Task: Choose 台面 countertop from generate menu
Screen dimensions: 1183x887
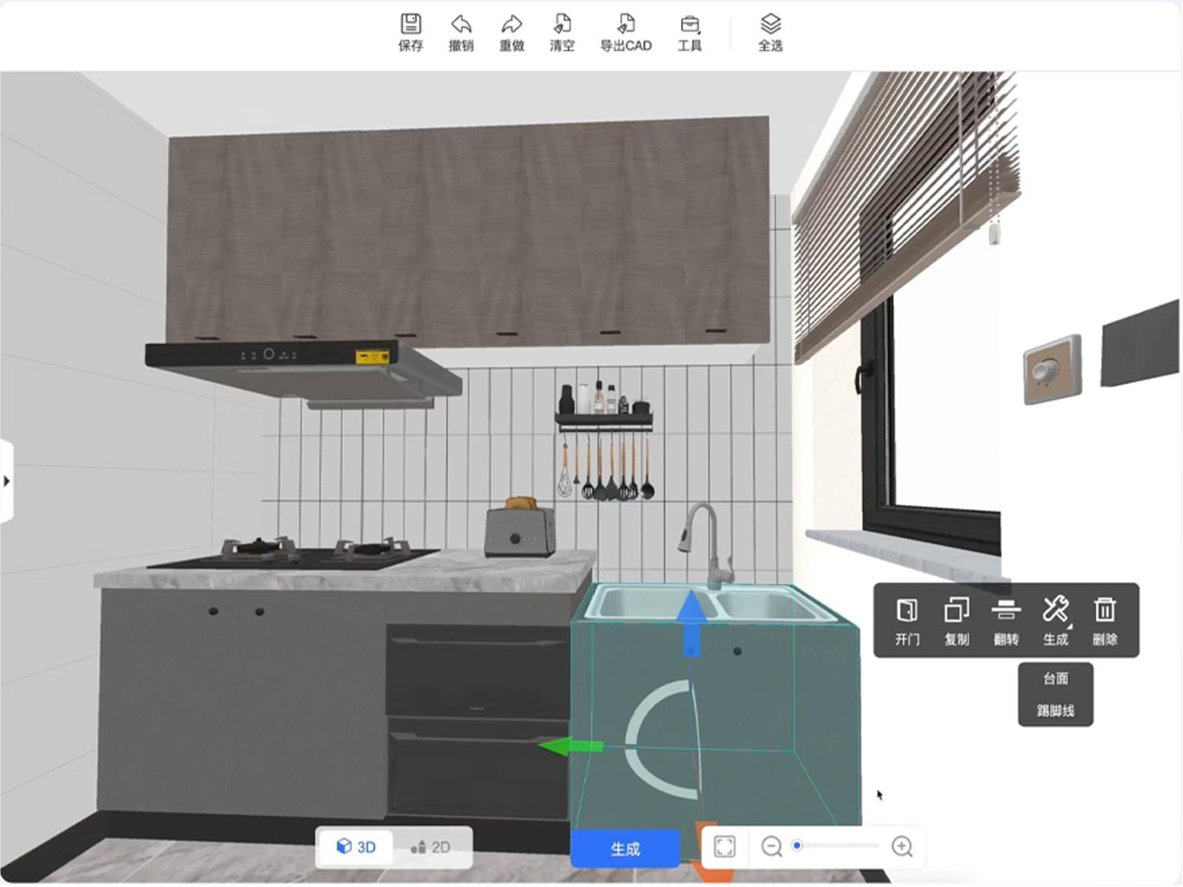Action: coord(1055,679)
